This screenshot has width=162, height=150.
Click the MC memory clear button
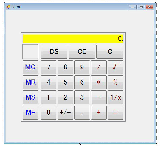[31, 67]
